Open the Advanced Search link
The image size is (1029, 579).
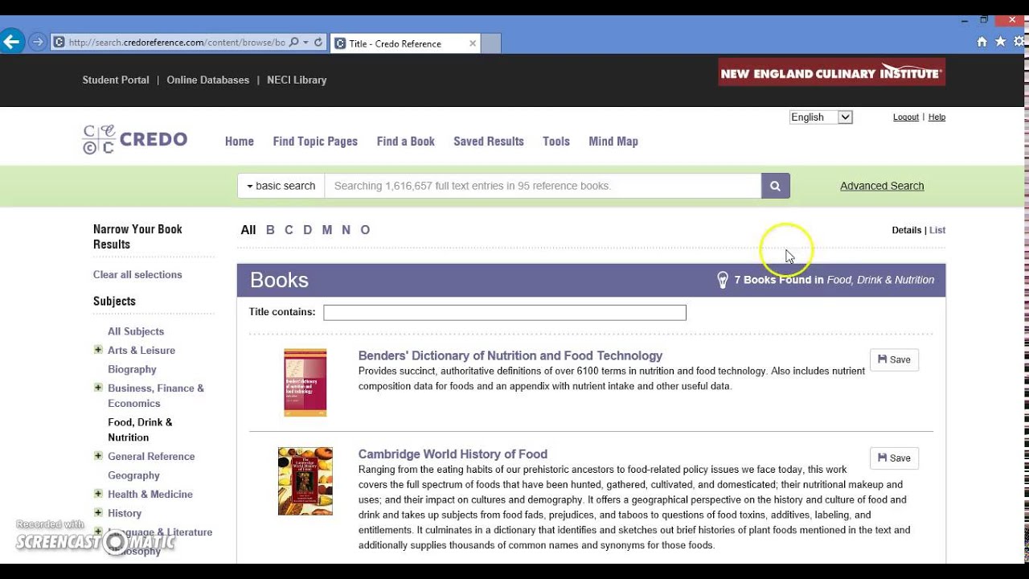882,186
